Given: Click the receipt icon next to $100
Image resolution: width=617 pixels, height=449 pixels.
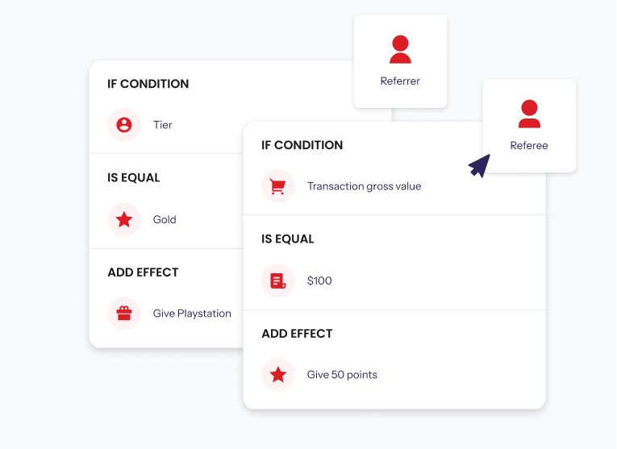Looking at the screenshot, I should (277, 281).
